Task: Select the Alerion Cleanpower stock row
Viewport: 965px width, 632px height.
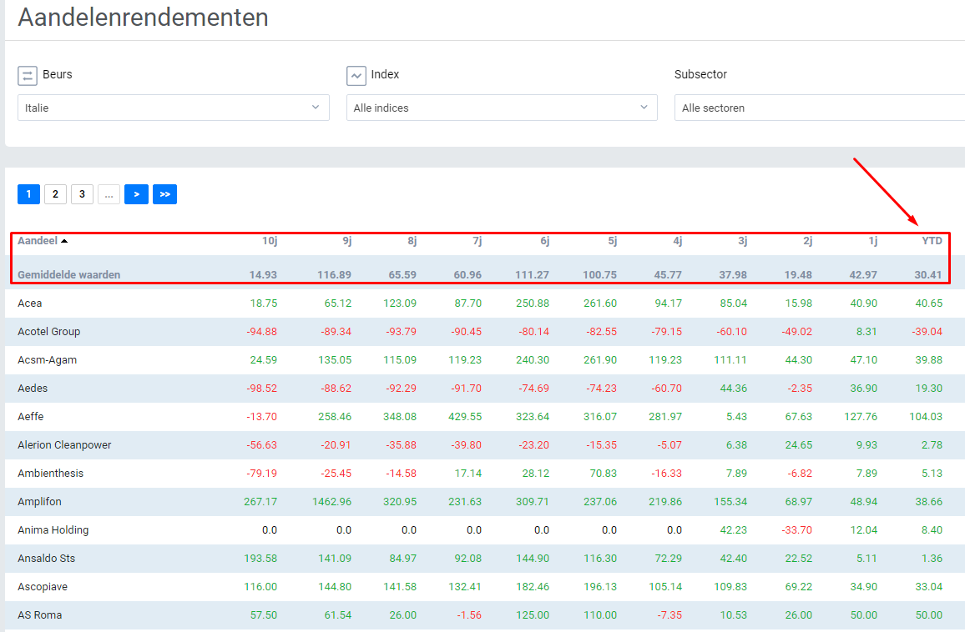Action: 485,444
